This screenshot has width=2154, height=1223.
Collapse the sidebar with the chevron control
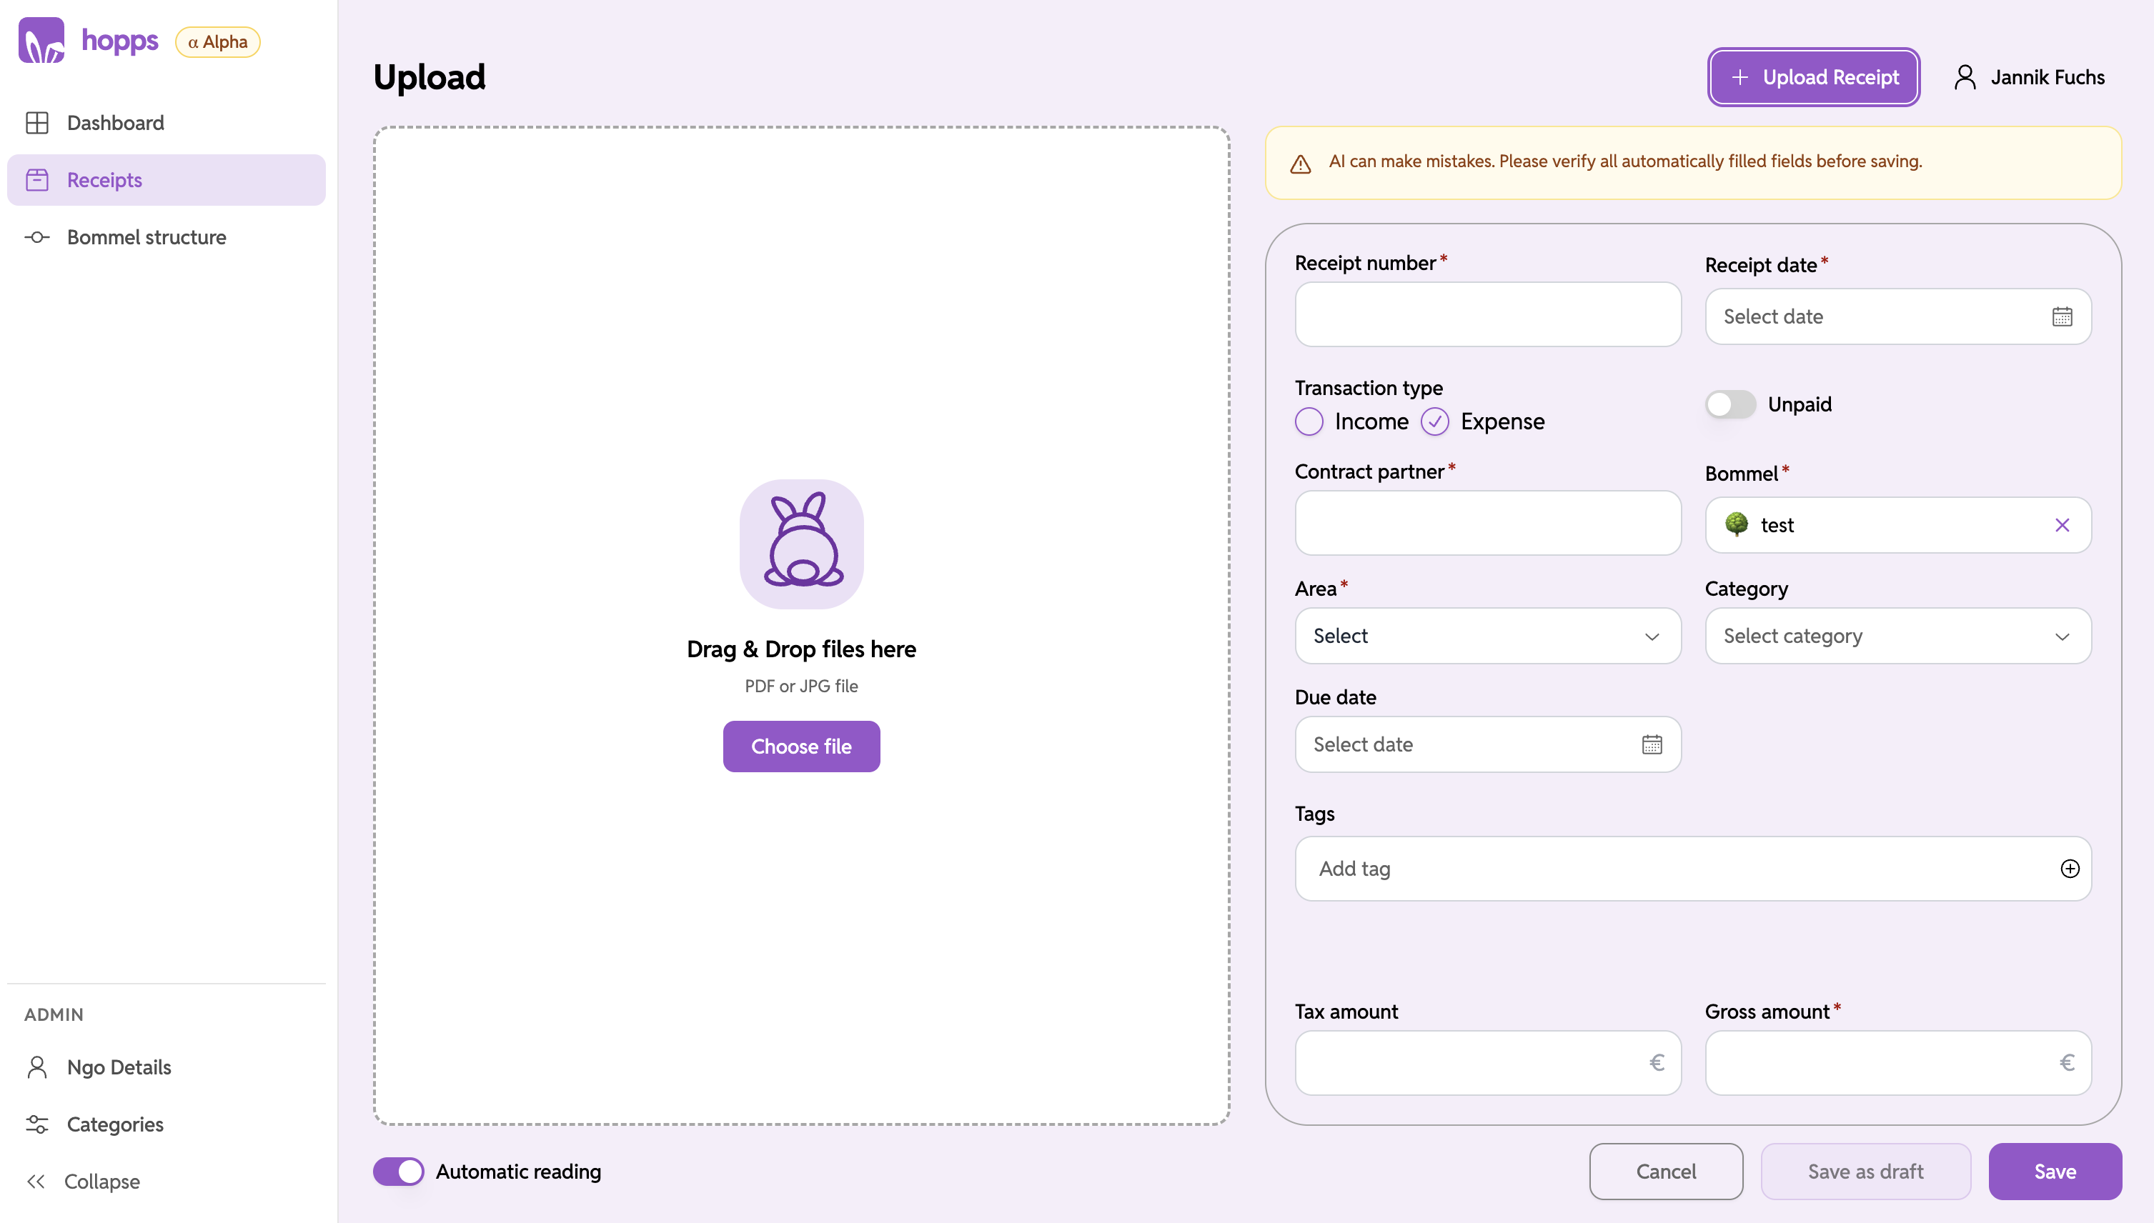tap(37, 1181)
